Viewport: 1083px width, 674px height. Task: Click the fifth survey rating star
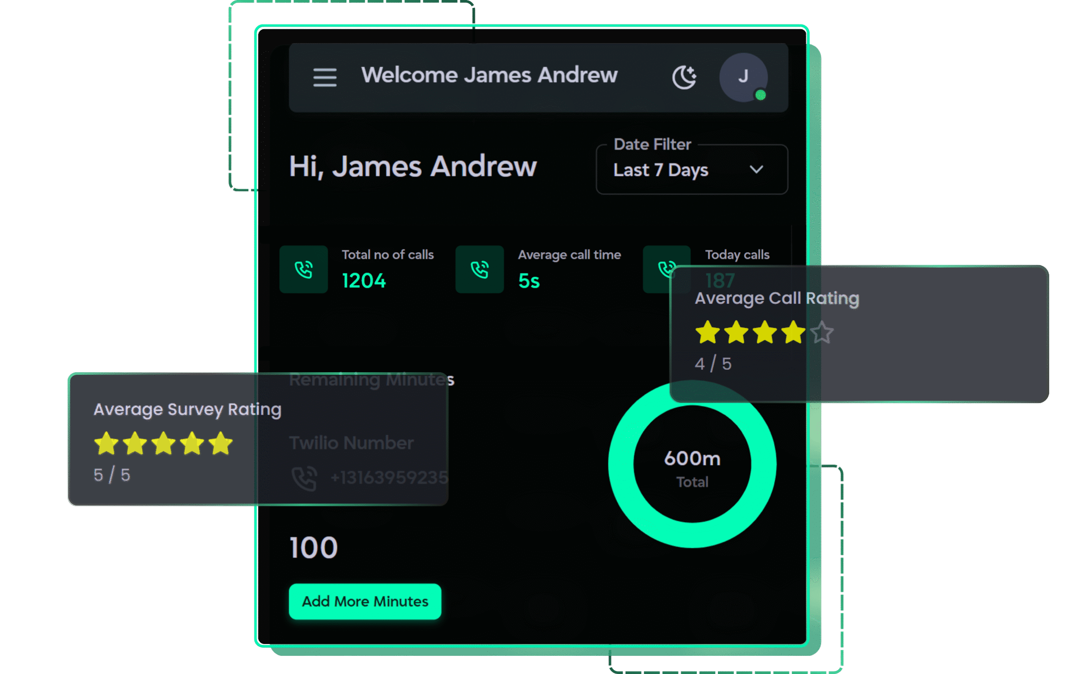click(x=220, y=444)
